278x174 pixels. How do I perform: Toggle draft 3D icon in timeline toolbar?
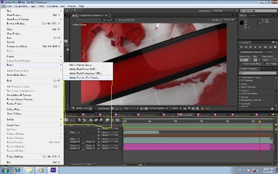pyautogui.click(x=84, y=120)
